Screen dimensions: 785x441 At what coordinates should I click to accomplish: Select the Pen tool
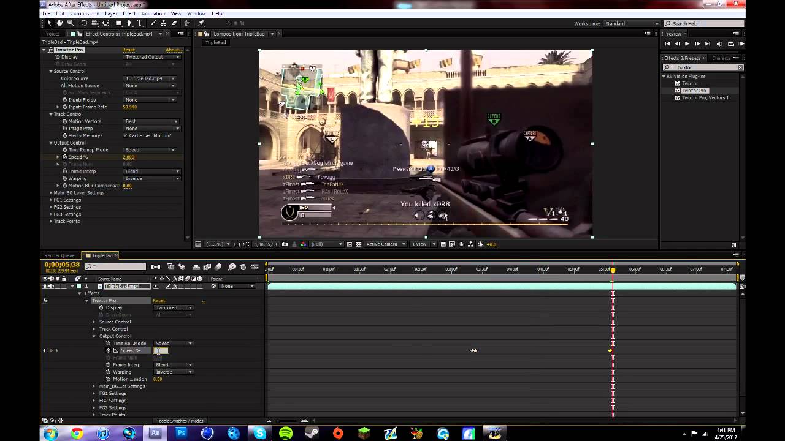tap(129, 23)
